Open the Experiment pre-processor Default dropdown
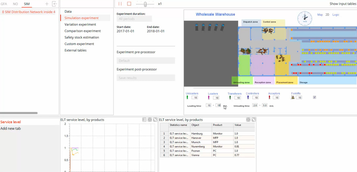This screenshot has width=357, height=172. tap(146, 61)
